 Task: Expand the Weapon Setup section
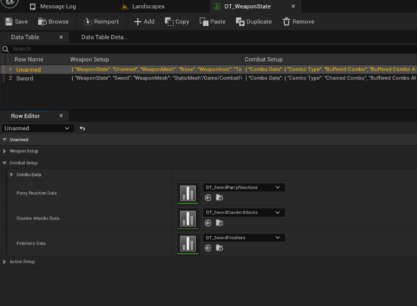5,151
